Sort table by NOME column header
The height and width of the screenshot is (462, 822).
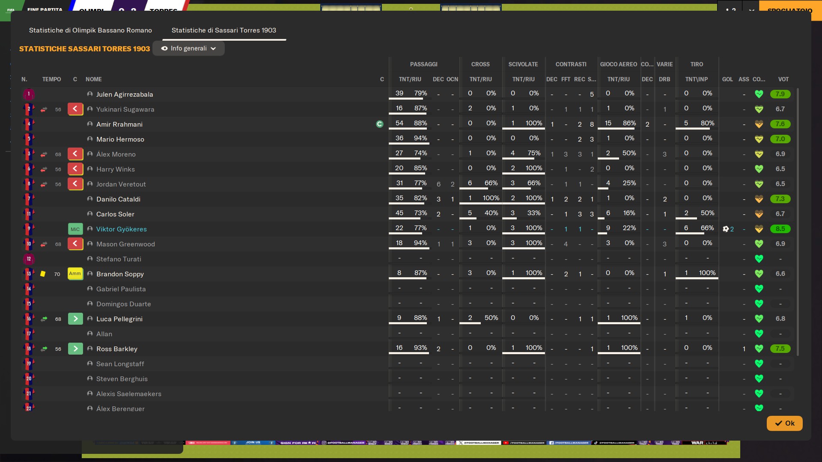click(x=93, y=79)
